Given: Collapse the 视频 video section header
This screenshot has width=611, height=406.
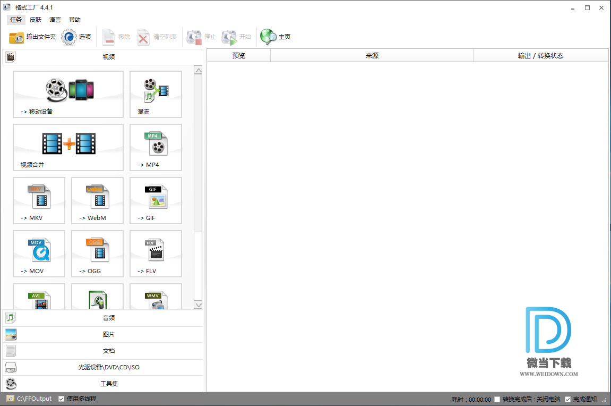Looking at the screenshot, I should [103, 57].
